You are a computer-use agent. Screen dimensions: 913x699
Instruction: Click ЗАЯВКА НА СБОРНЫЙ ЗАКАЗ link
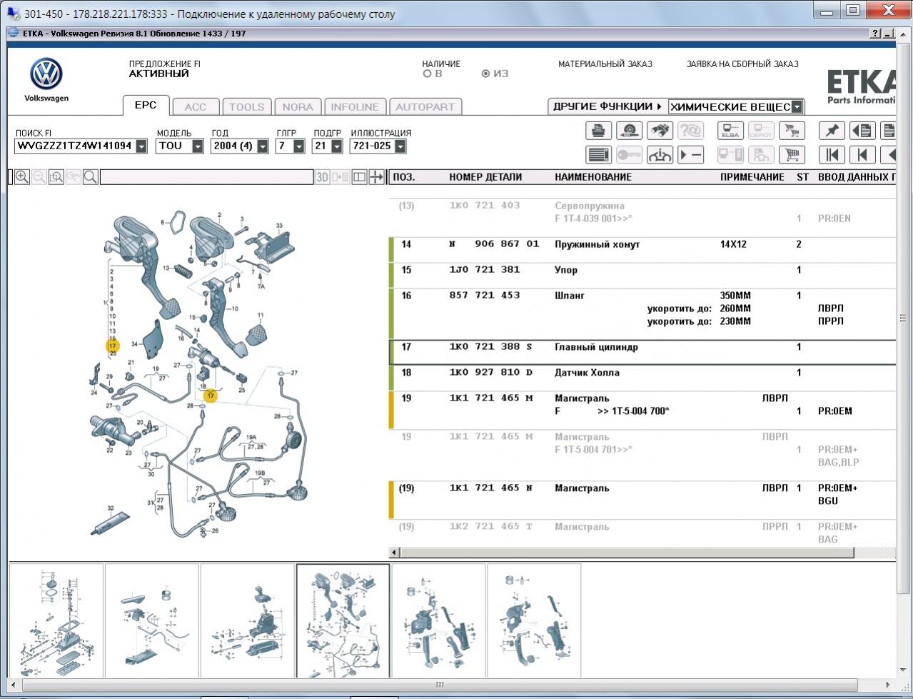click(742, 64)
